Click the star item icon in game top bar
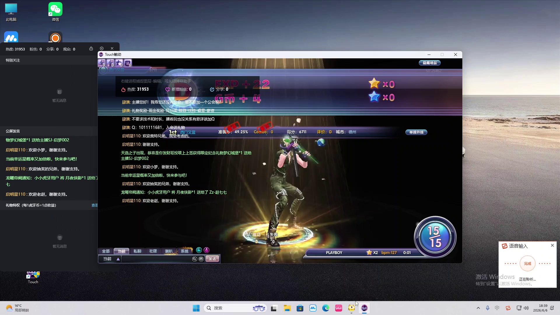 119,63
